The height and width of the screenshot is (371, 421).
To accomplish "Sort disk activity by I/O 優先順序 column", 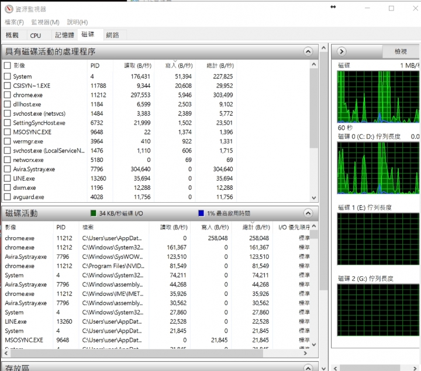I will (x=292, y=227).
